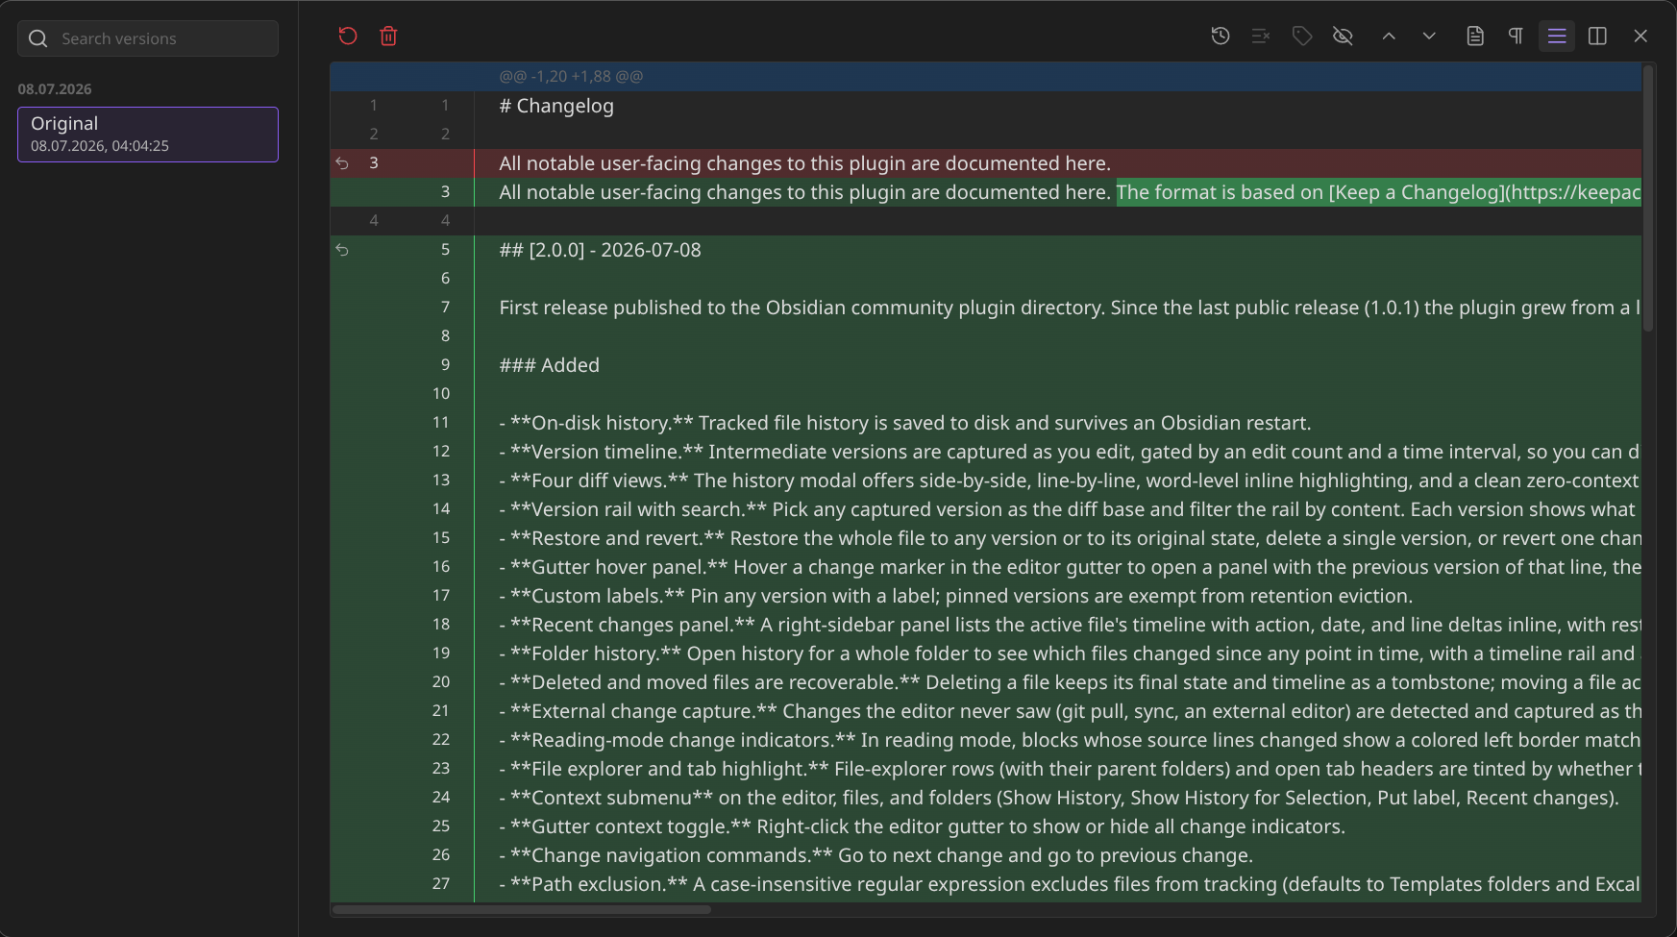Viewport: 1677px width, 937px height.
Task: Click the '## [2.0.0] - 2026-07-08' line
Action: click(x=600, y=250)
